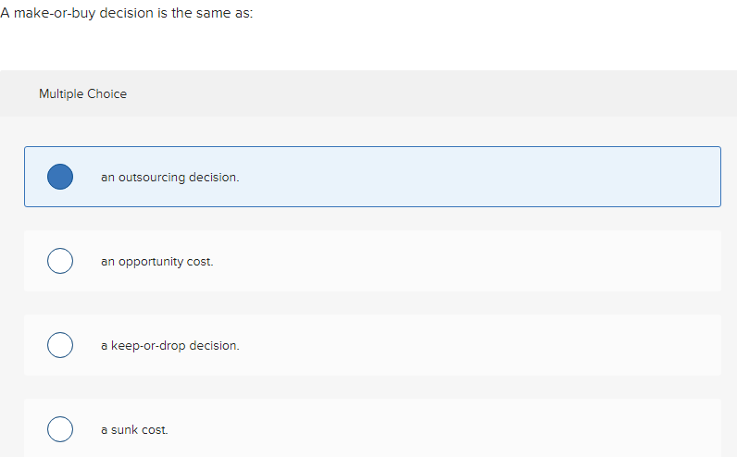Click empty area of opportunity cost card
737x457 pixels.
470,261
